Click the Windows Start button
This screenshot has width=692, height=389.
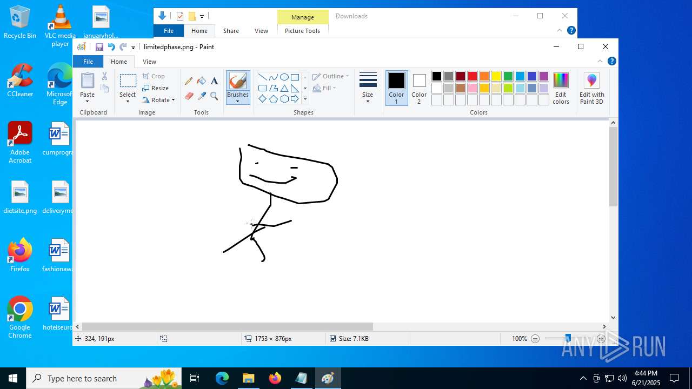13,378
